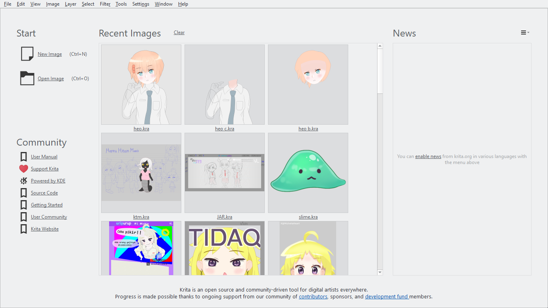Open the User Community link
The height and width of the screenshot is (308, 548).
49,217
